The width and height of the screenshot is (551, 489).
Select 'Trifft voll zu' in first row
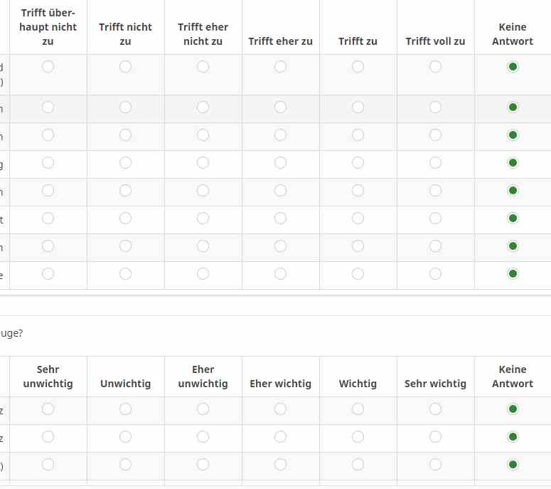(435, 67)
